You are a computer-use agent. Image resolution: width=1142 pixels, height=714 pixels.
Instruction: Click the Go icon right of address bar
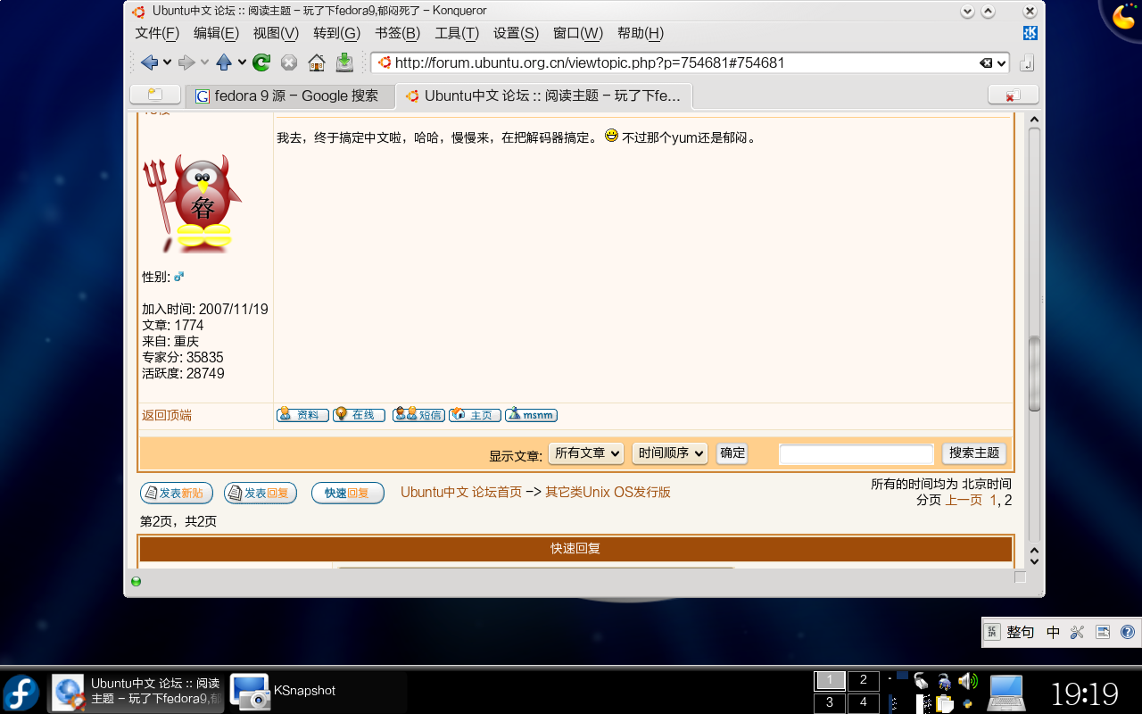[x=1027, y=63]
